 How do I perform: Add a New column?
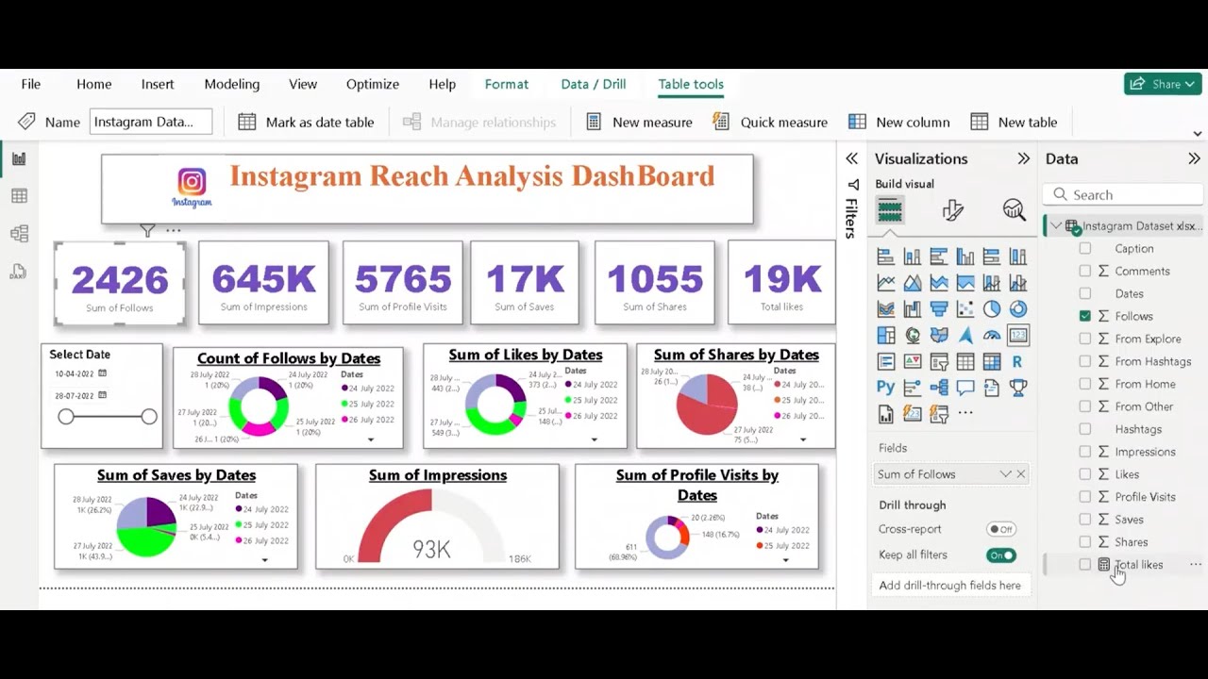[x=898, y=122]
